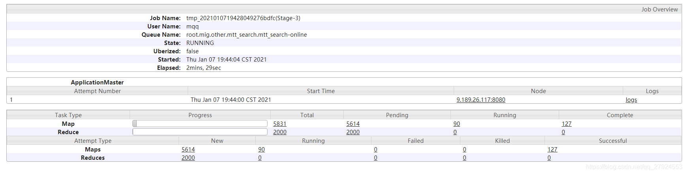The height and width of the screenshot is (174, 686).
Task: Select the job name tmp_2021010719428049276bdfc(Stage-3)
Action: coord(243,18)
